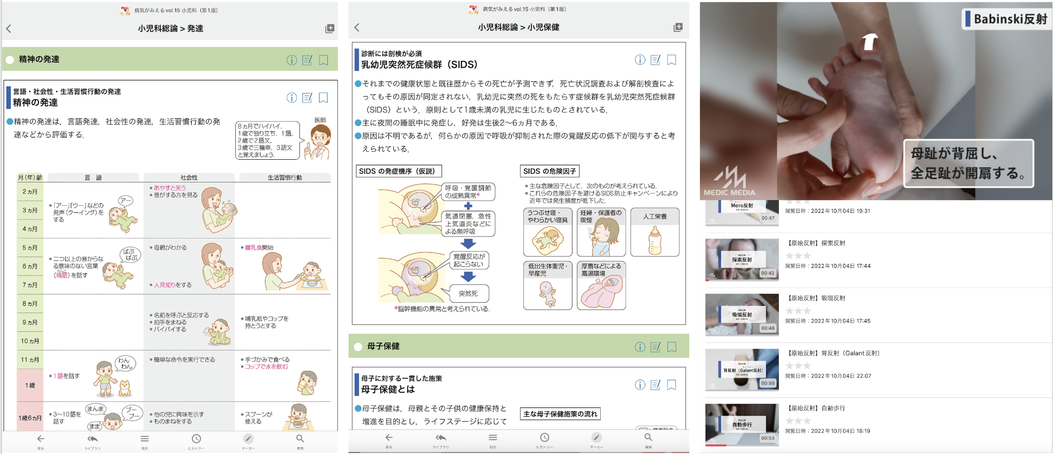Open ヒストリー history in left pane toolbar

(x=196, y=441)
